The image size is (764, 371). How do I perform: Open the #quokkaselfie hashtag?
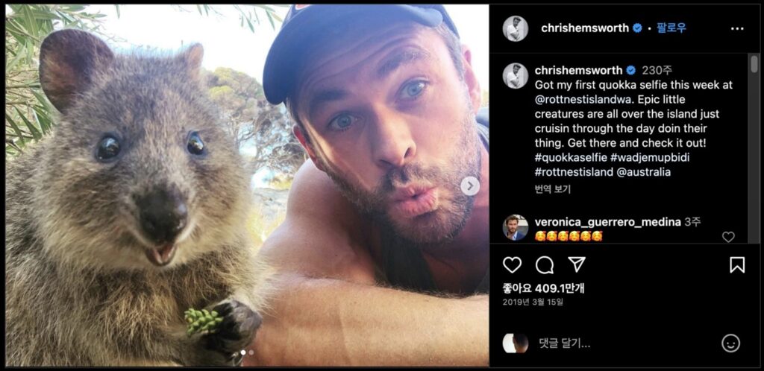point(572,158)
